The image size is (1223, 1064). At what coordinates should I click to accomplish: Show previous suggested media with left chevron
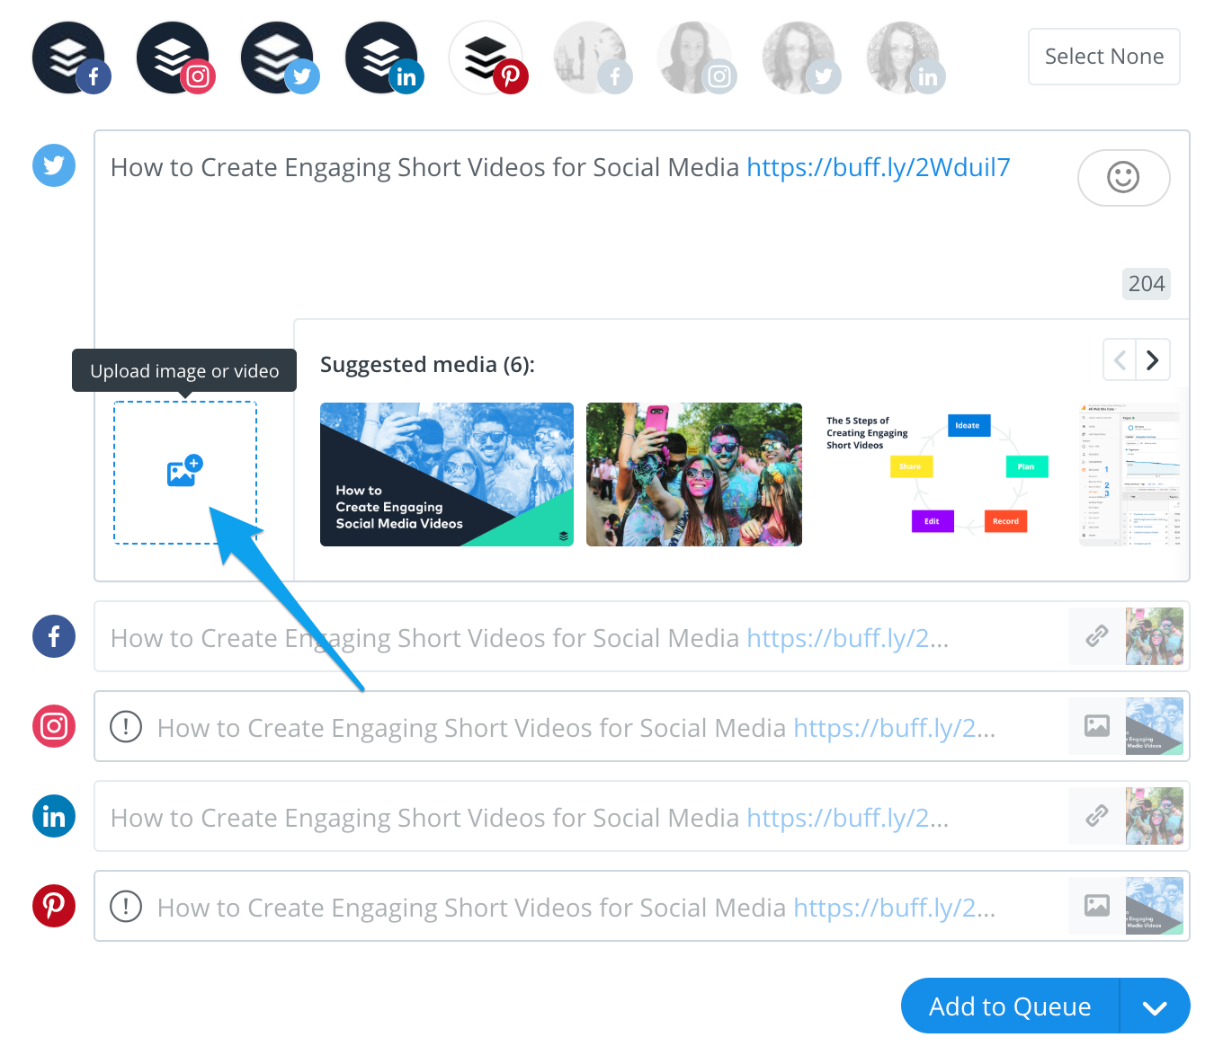1120,360
